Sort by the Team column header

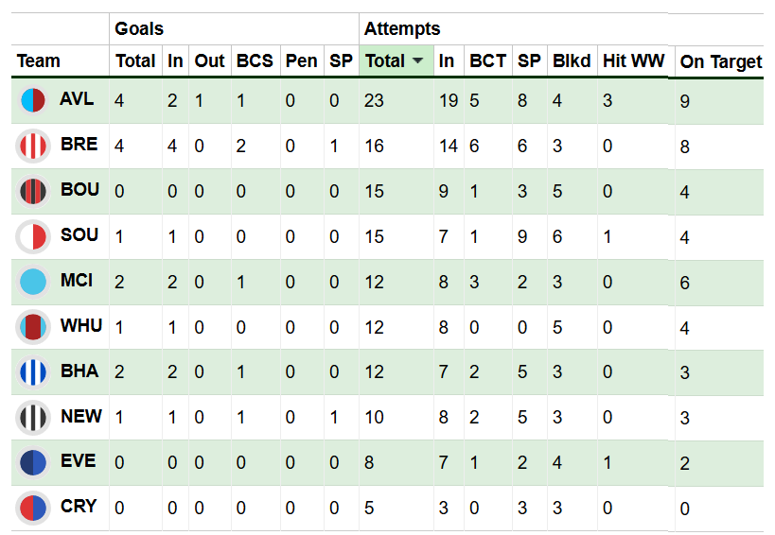39,61
